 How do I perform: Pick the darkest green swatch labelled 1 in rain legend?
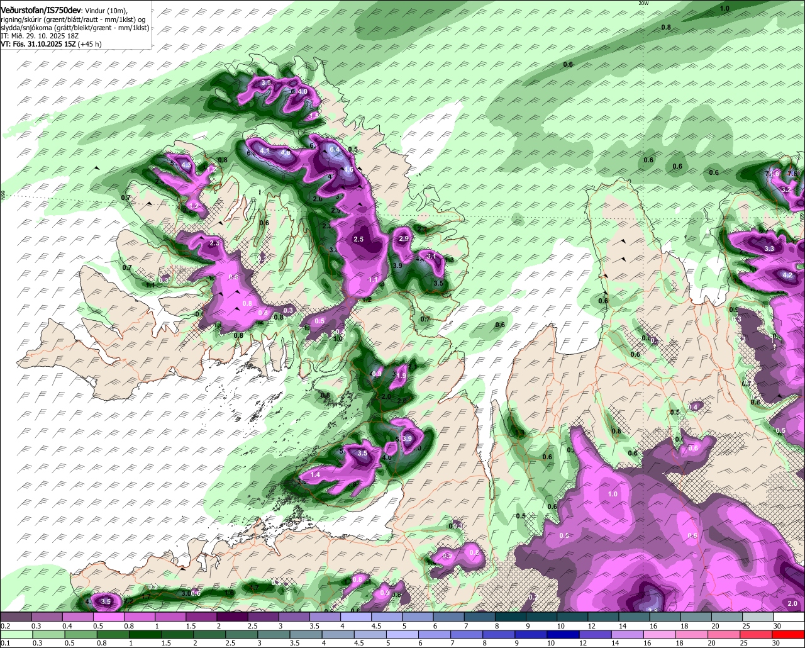coord(145,634)
